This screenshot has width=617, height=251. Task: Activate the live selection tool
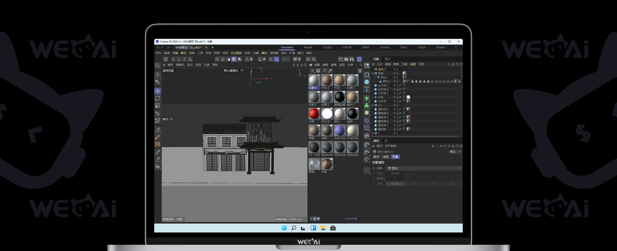click(157, 75)
